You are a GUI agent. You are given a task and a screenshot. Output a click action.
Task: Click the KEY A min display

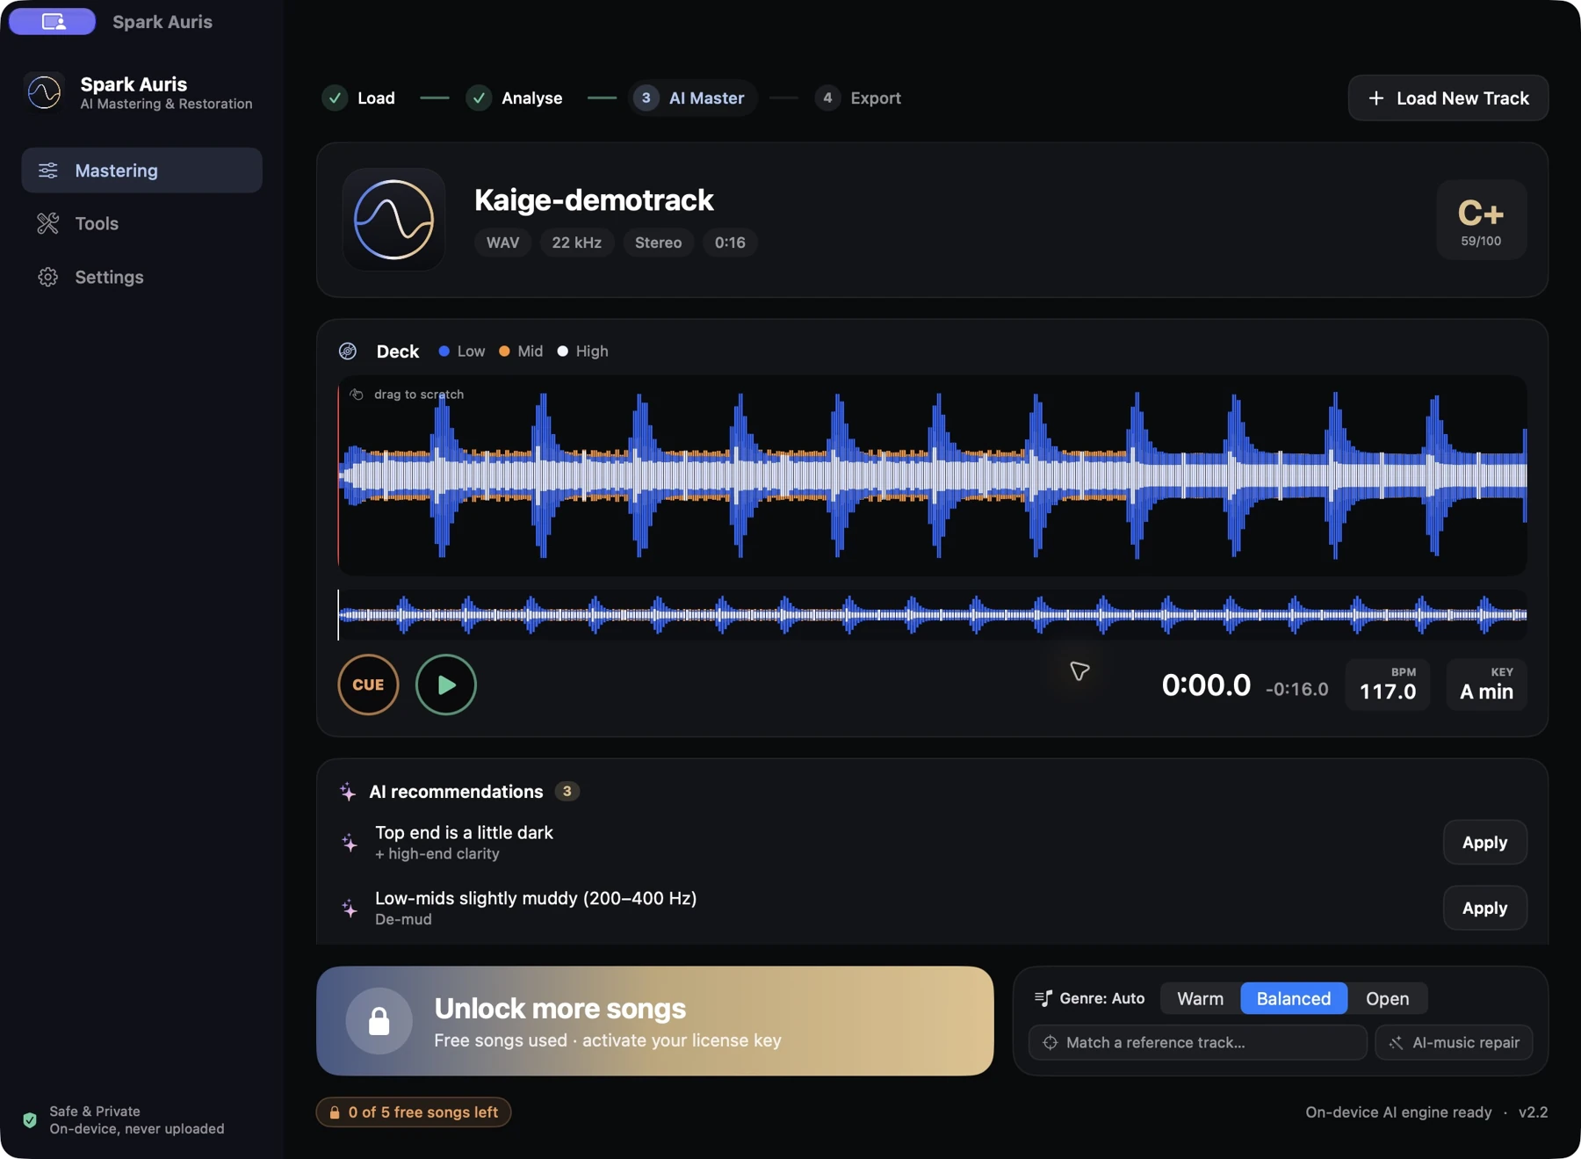(1486, 685)
